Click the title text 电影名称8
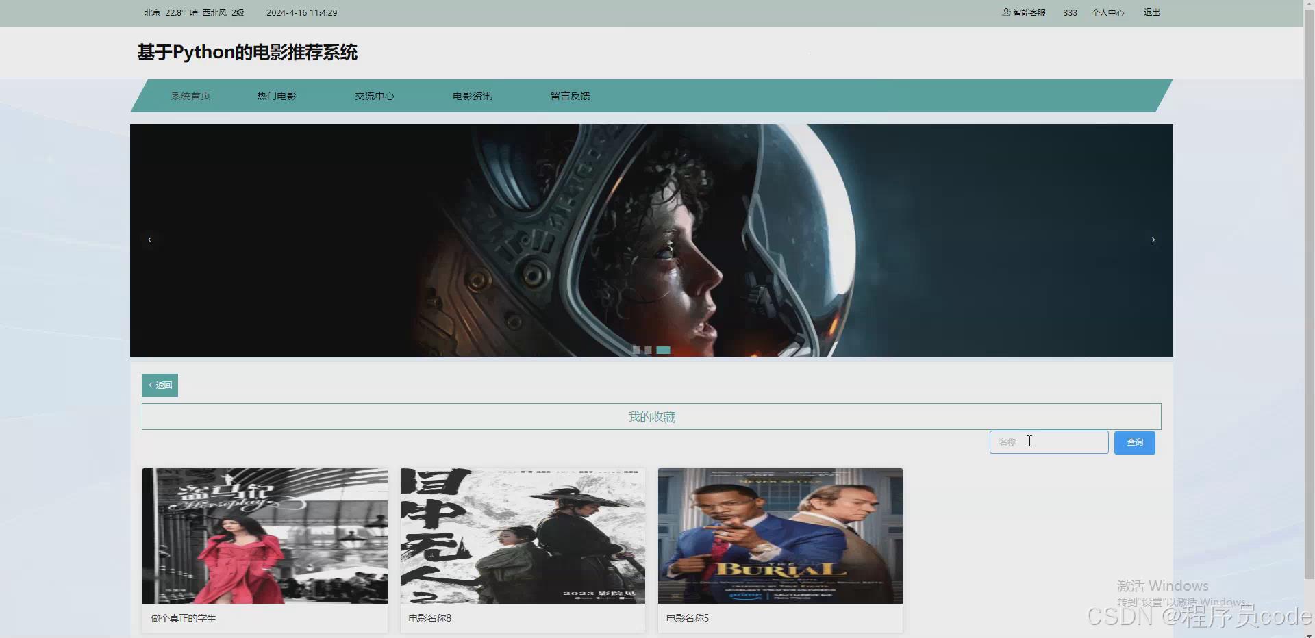This screenshot has width=1315, height=638. pyautogui.click(x=429, y=618)
